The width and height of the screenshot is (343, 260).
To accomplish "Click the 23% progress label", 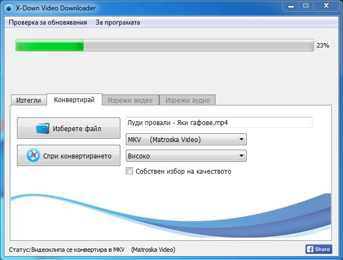I will tap(323, 45).
